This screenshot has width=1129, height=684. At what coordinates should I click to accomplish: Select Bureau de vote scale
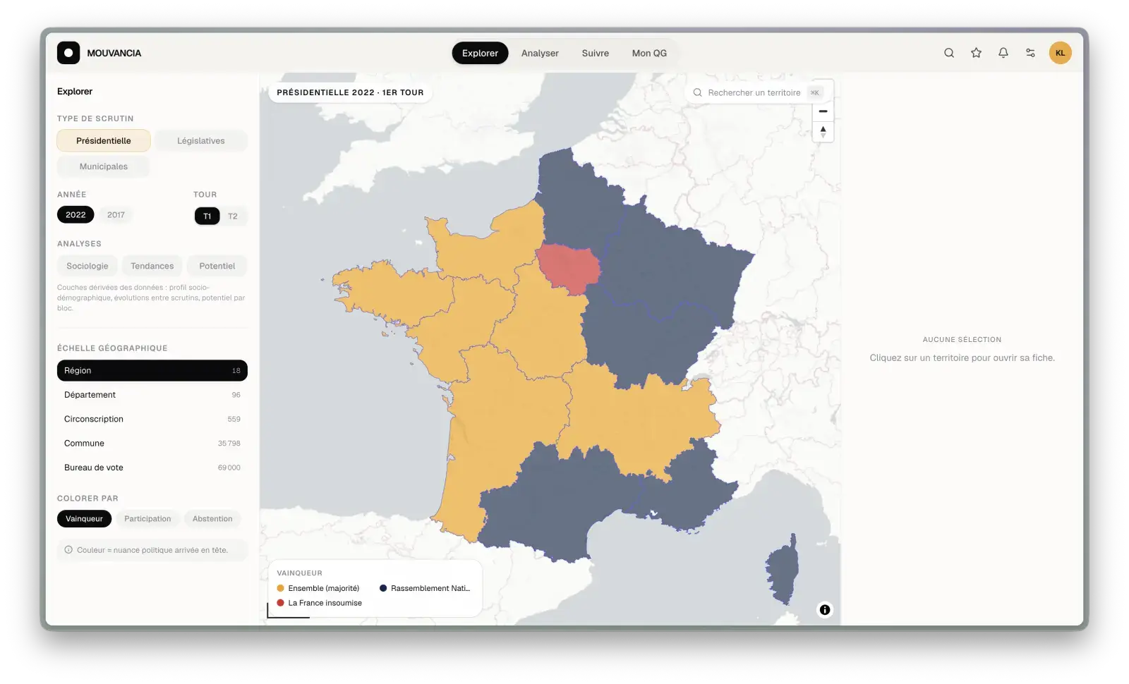152,468
